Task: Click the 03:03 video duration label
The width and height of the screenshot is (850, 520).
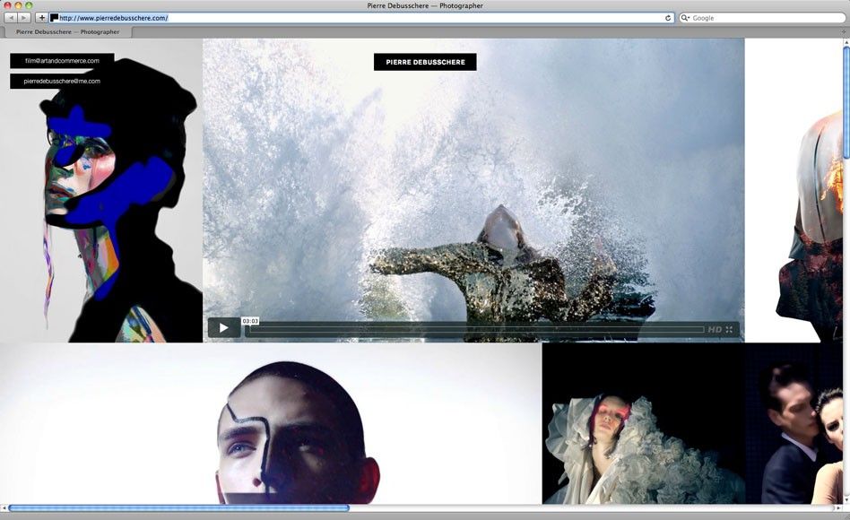Action: click(250, 321)
